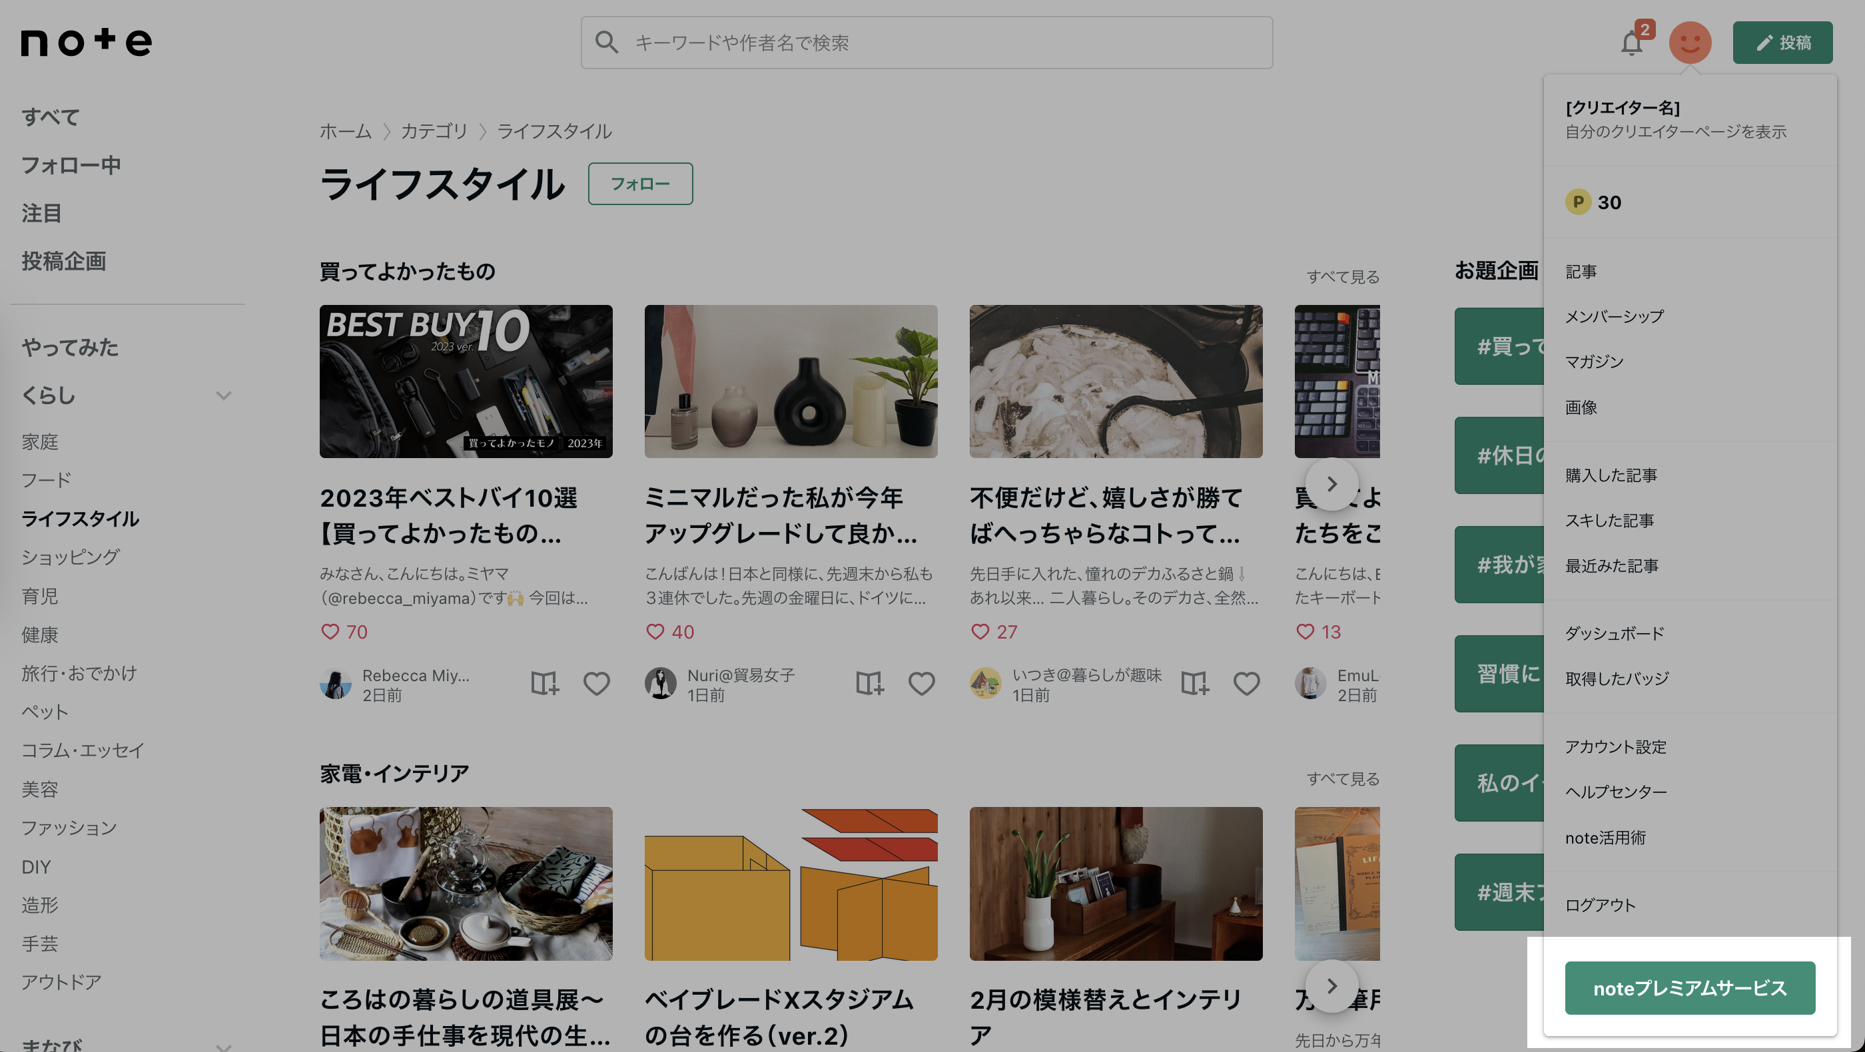This screenshot has height=1052, width=1865.
Task: Open Rebecca Miy... author avatar
Action: tap(336, 684)
